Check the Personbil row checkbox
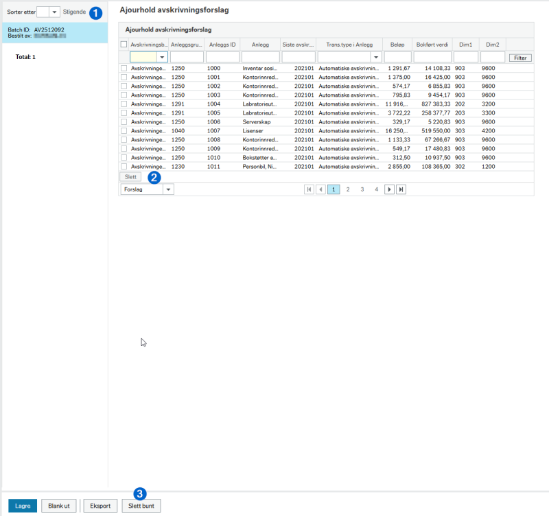Screen dimensions: 549x516 point(124,166)
